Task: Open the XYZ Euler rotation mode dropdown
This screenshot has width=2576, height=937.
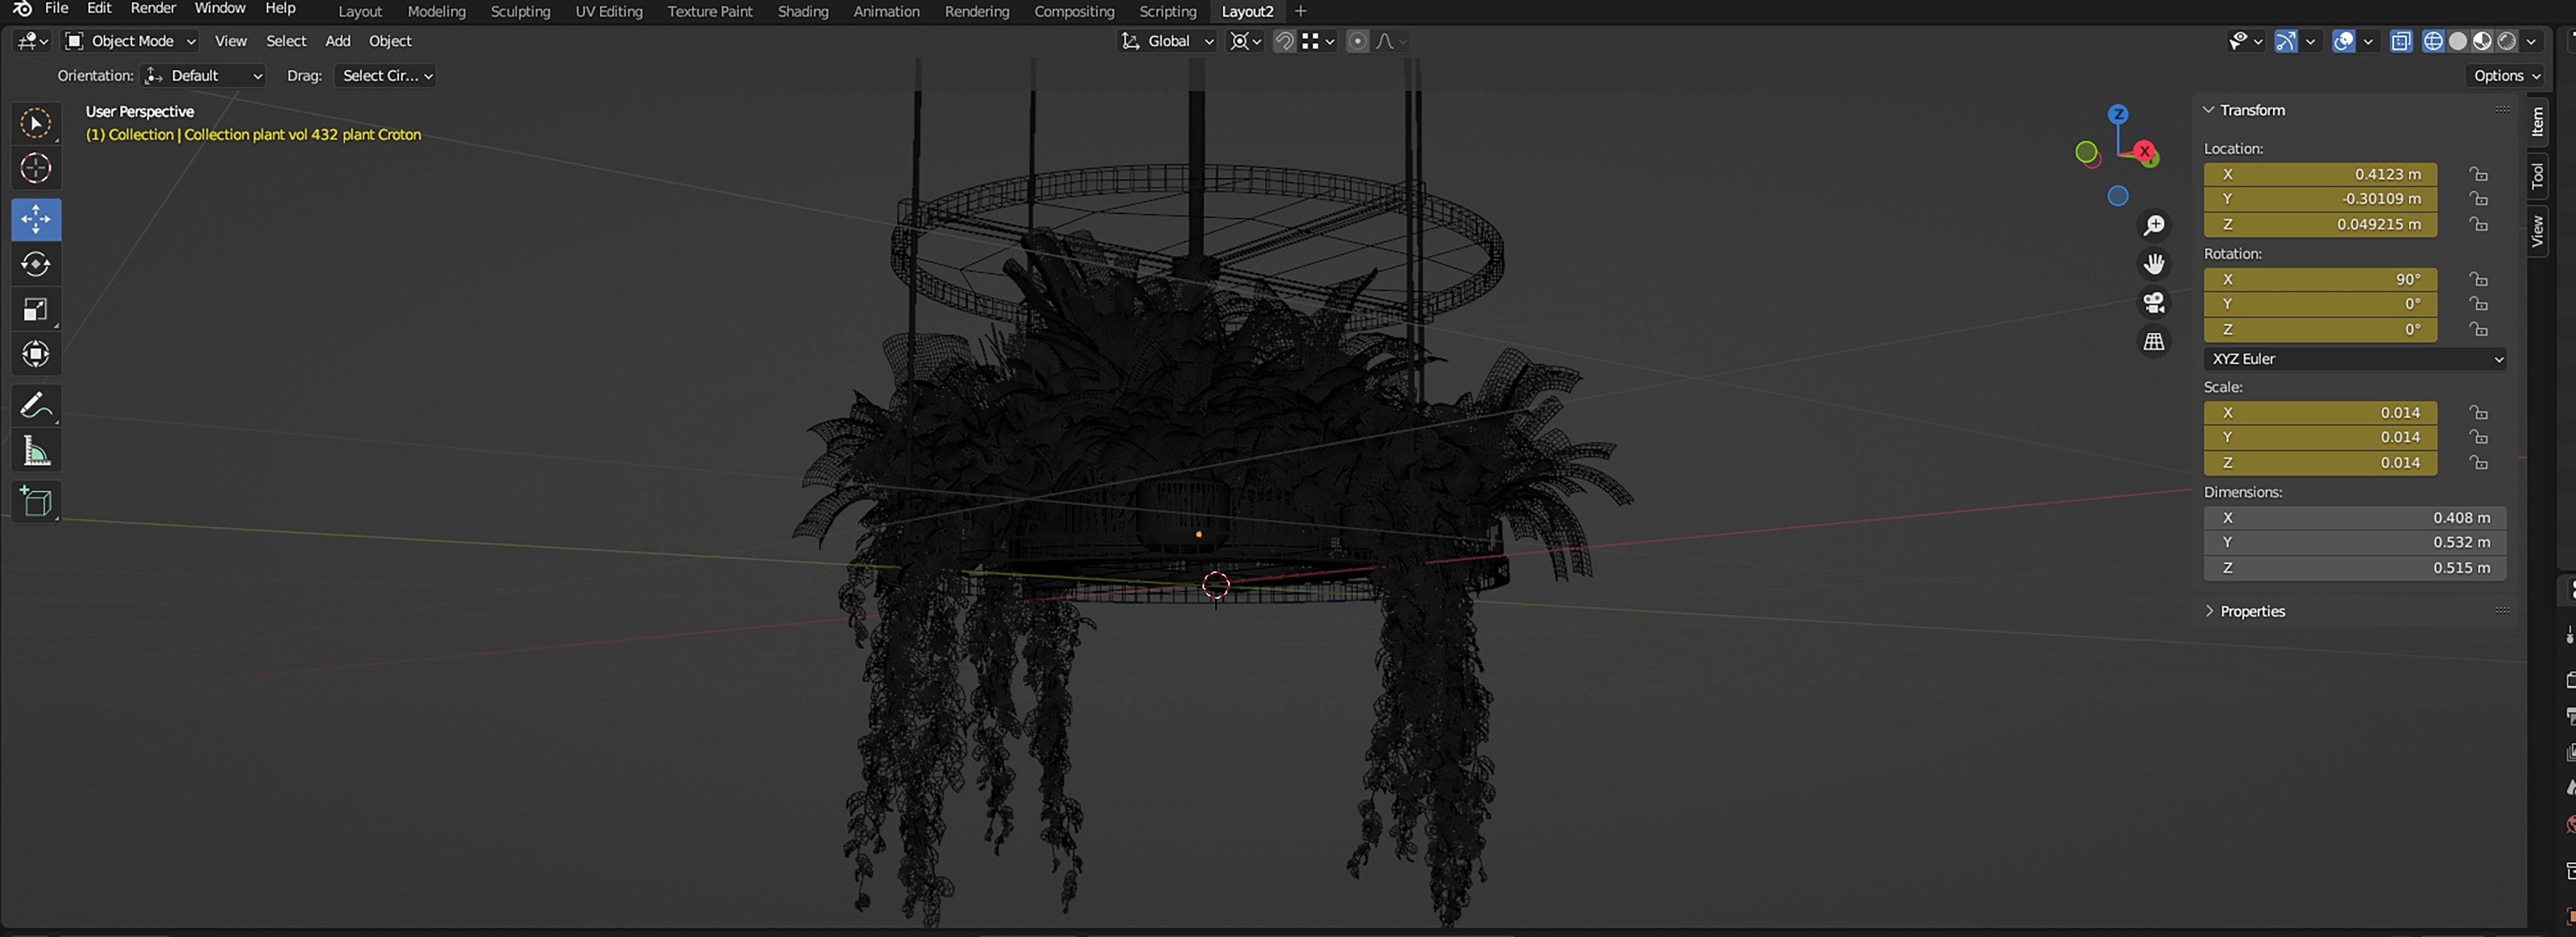Action: point(2355,359)
